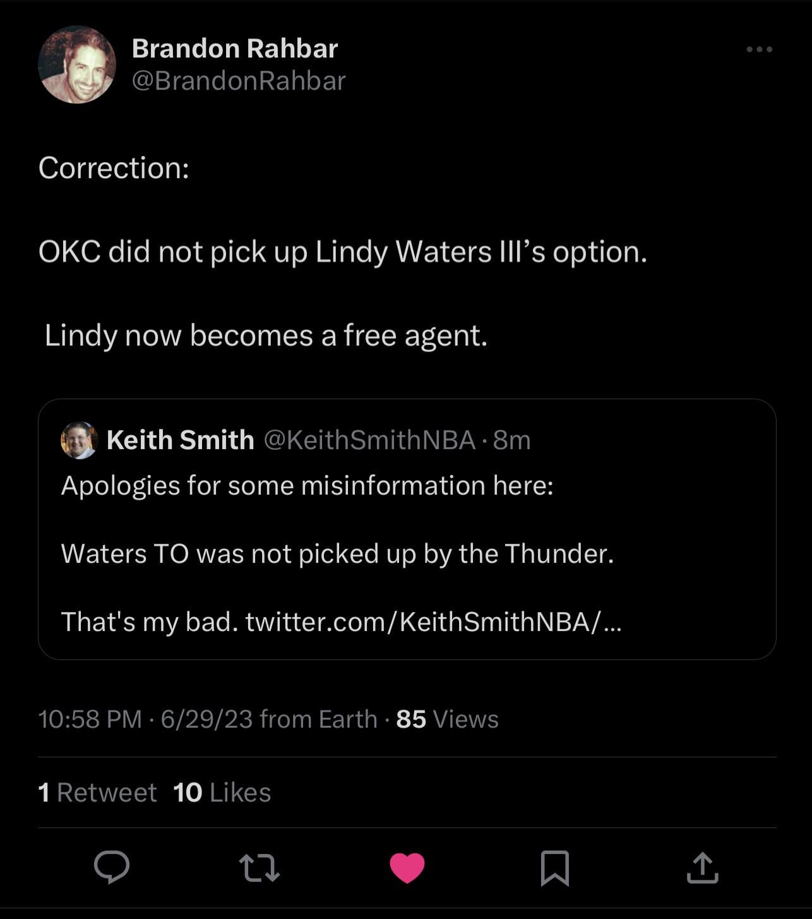
Task: View the 10 Likes list
Action: tap(222, 792)
